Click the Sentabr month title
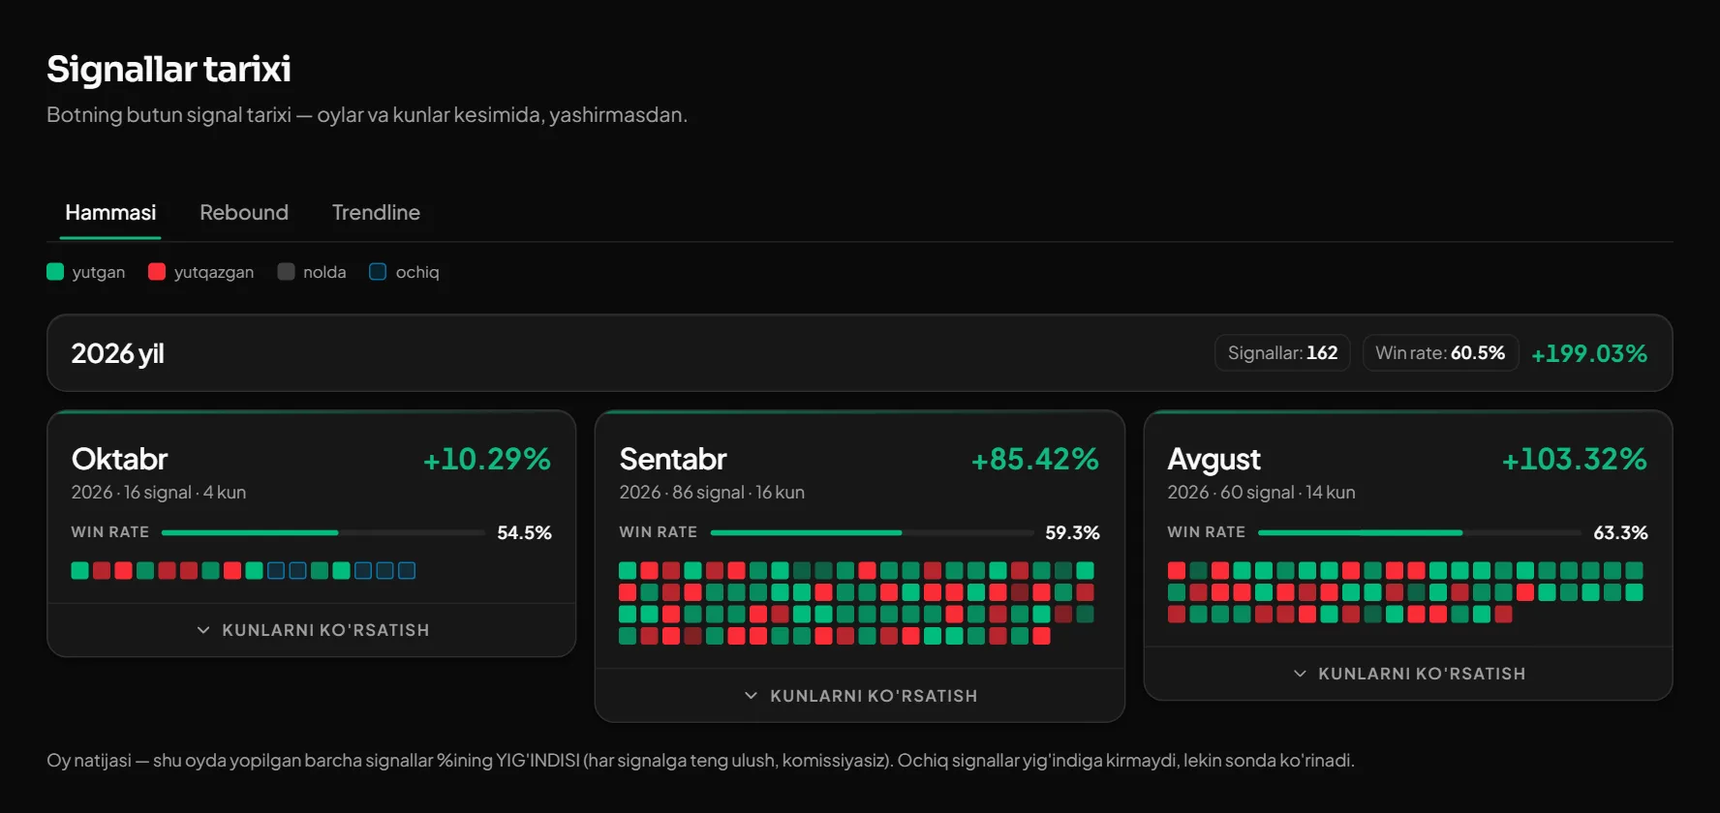 pos(673,459)
